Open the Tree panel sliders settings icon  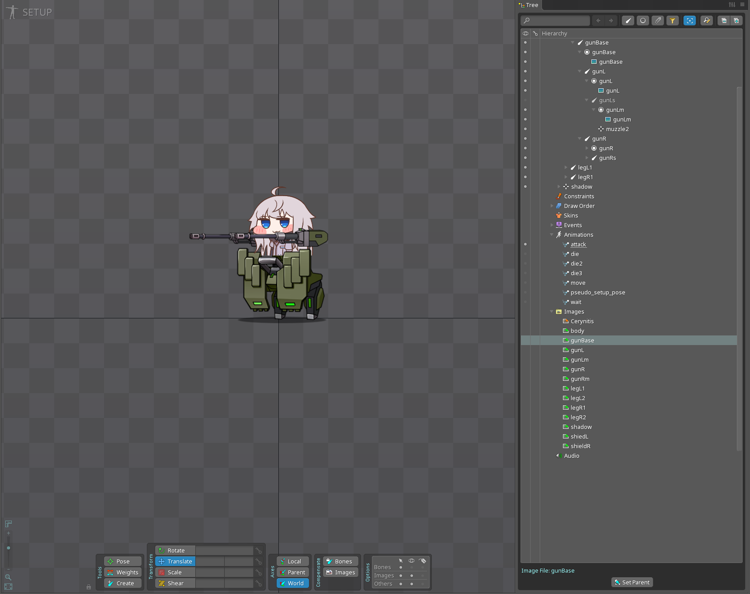point(732,5)
